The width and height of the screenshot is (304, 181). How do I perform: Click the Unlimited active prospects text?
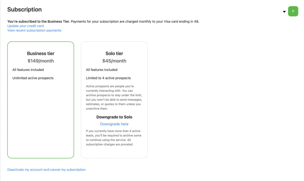tap(33, 78)
